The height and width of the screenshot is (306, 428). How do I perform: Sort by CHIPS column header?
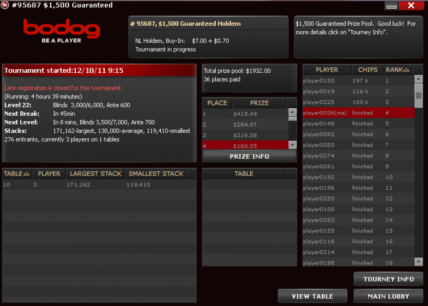tap(367, 70)
